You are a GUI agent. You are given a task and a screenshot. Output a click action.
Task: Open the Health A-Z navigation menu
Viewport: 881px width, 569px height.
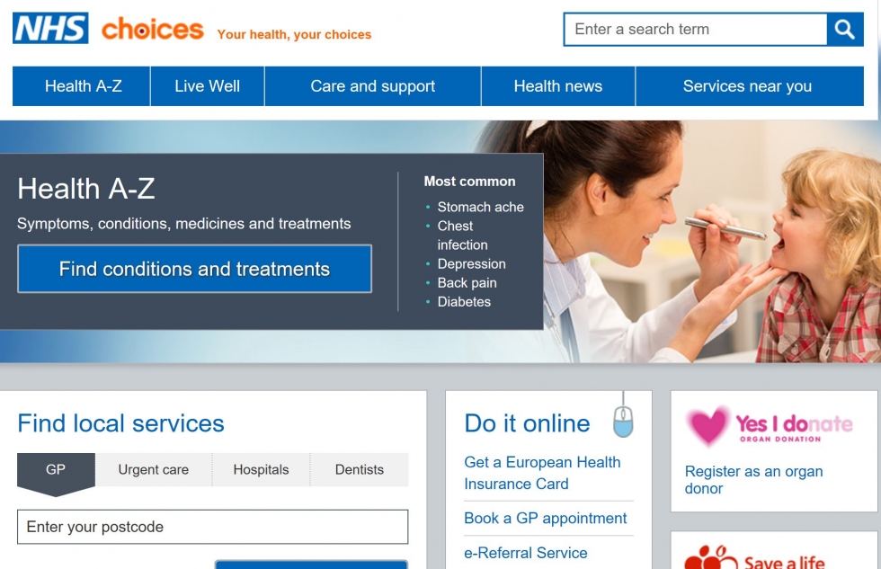pyautogui.click(x=82, y=86)
